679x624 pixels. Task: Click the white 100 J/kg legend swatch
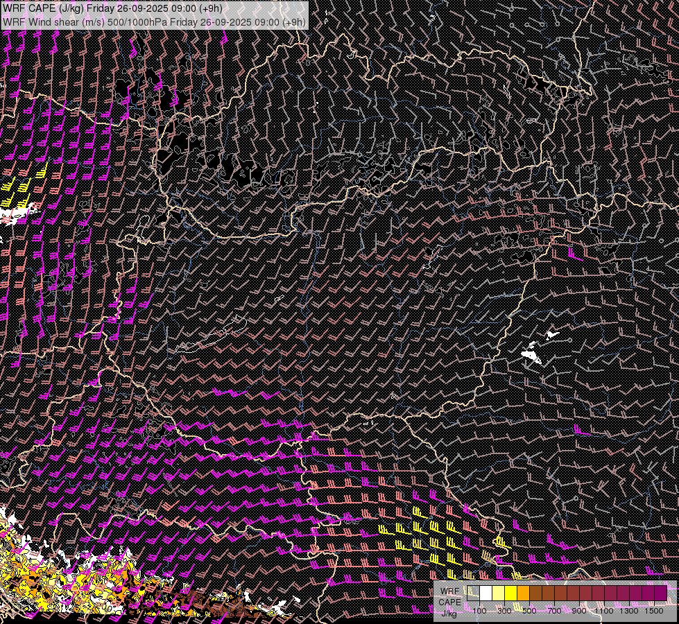[x=485, y=593]
